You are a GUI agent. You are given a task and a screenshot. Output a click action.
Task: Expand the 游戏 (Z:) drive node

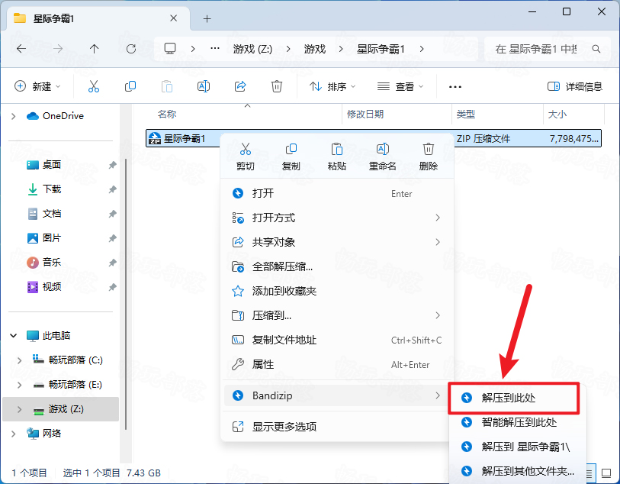coord(19,409)
